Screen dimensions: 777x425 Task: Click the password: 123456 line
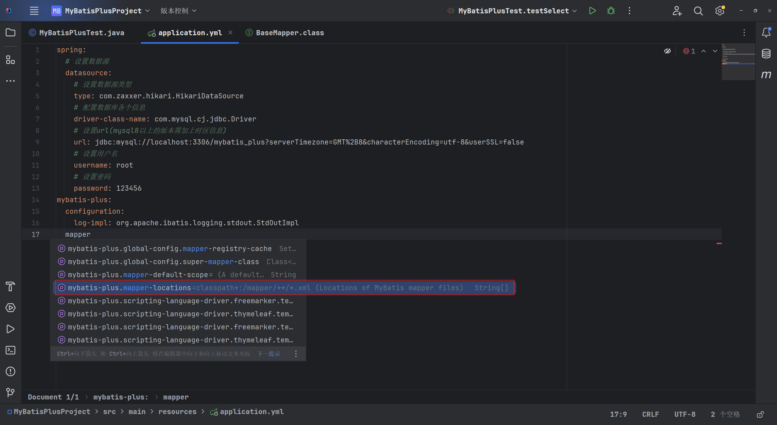point(107,188)
